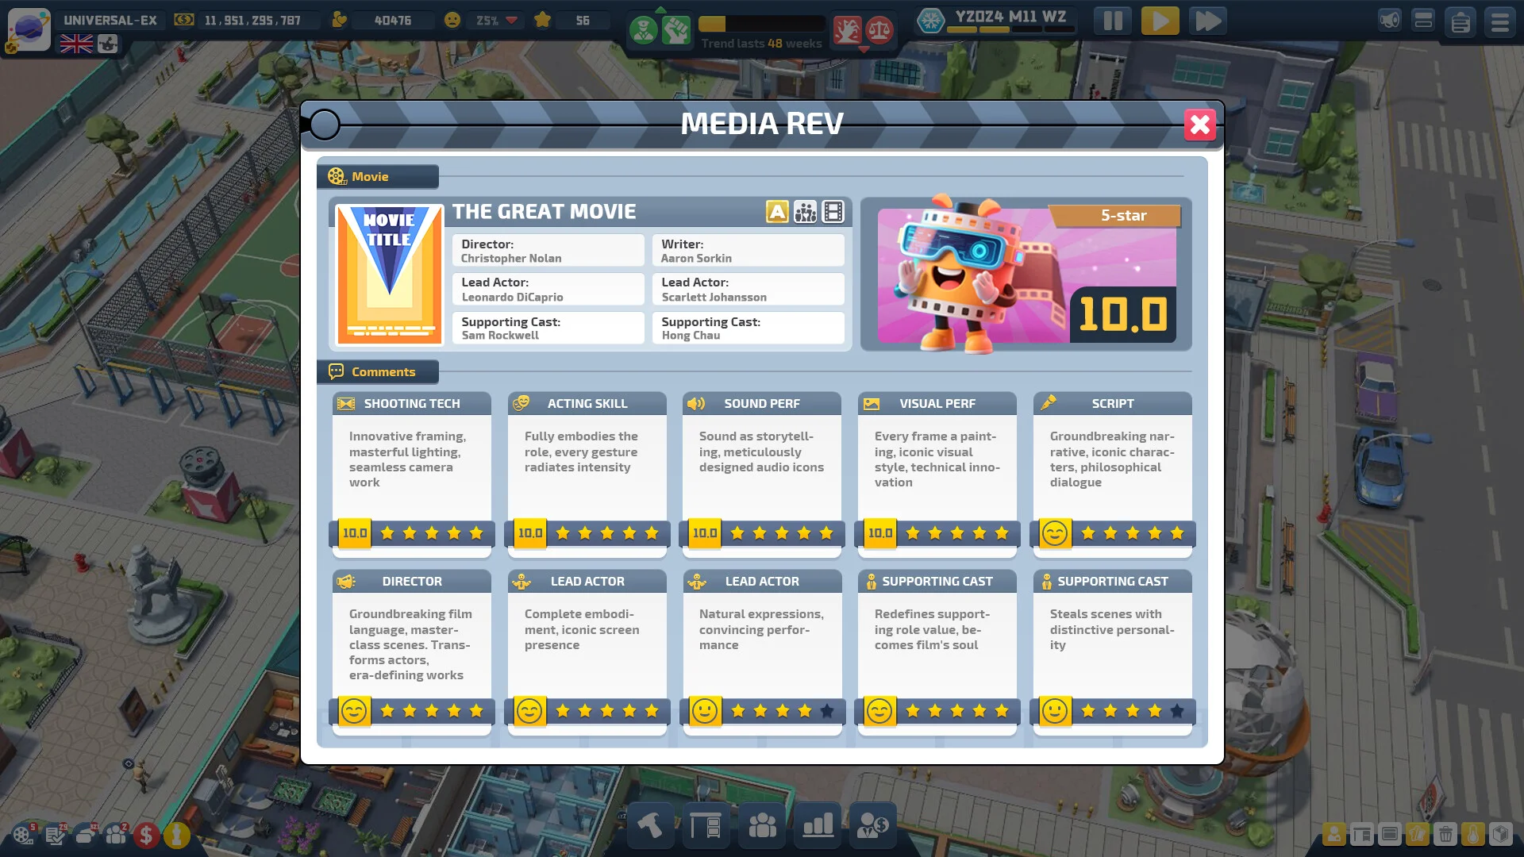Enable fast-forward game speed
1524x857 pixels.
coord(1208,21)
